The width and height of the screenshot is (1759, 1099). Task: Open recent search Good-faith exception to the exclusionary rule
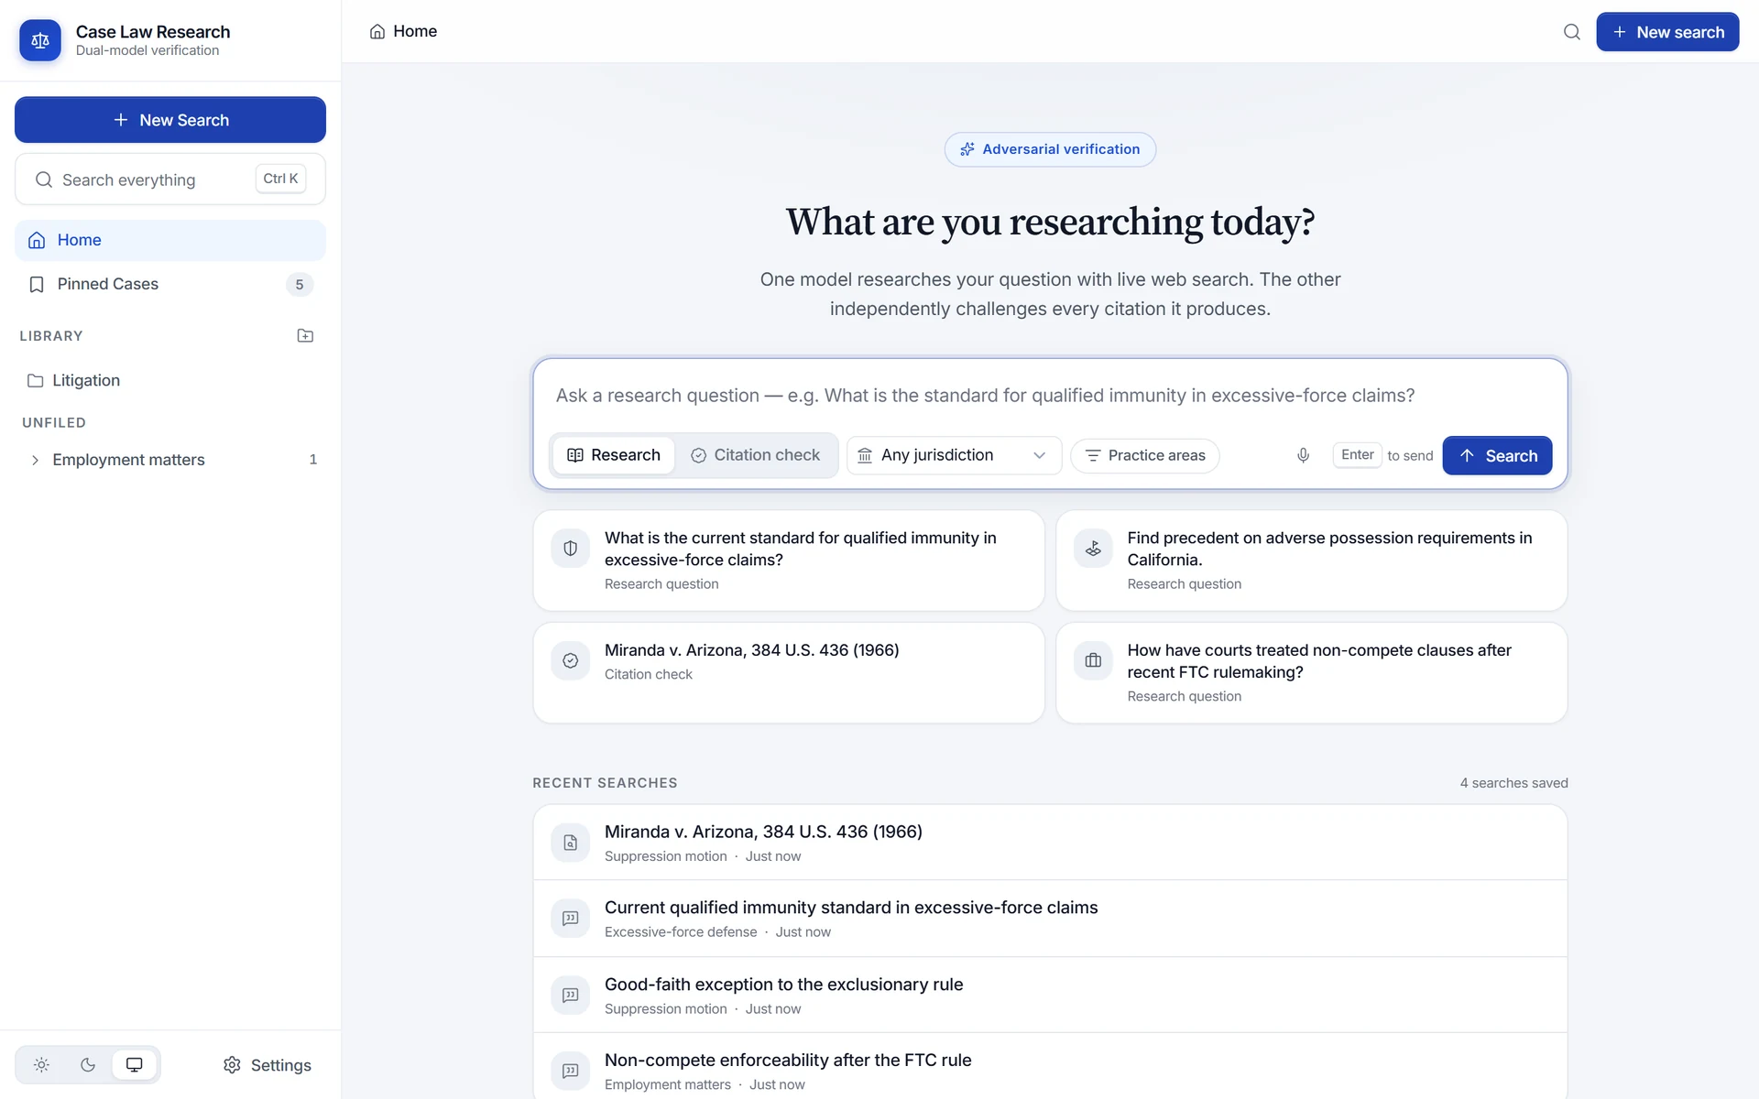(1050, 995)
